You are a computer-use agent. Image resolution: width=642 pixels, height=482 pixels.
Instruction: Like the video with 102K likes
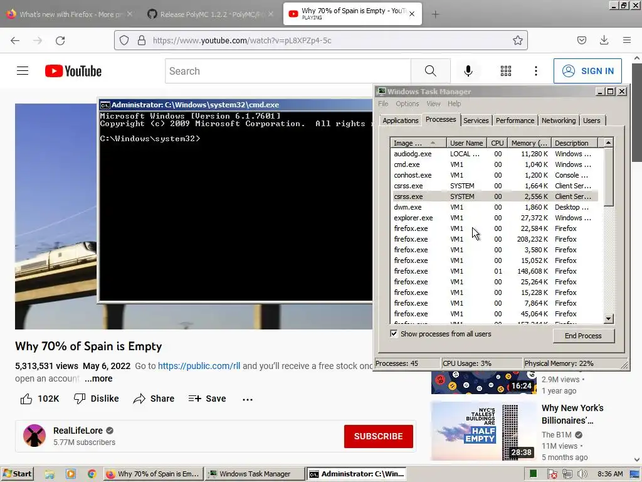pos(39,399)
